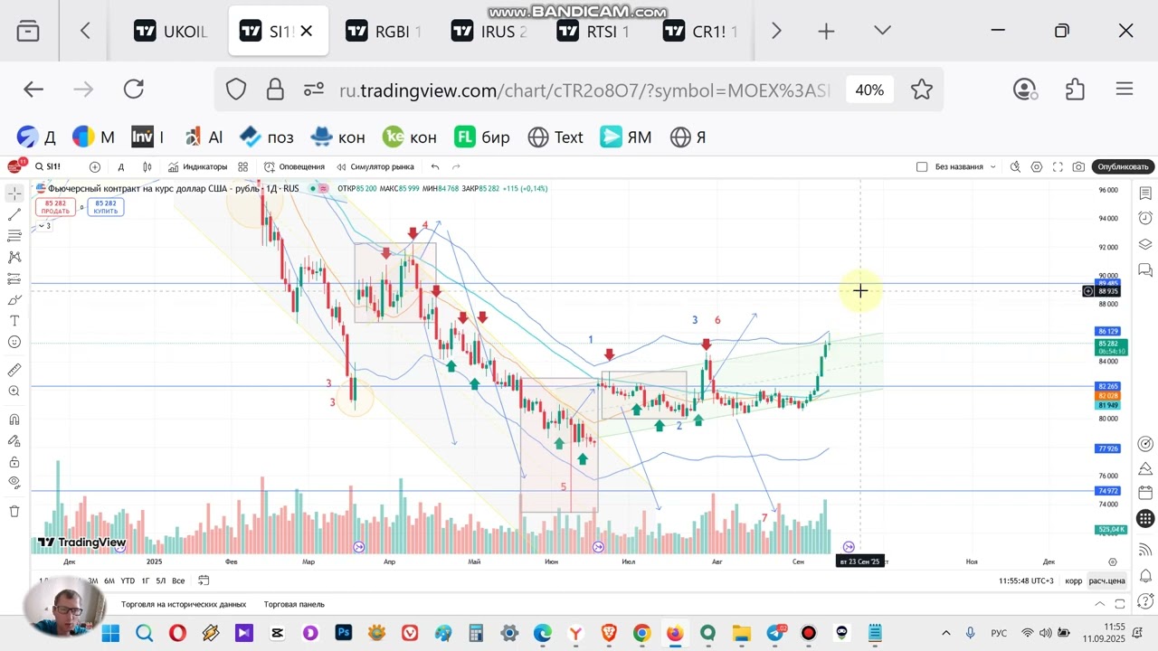Select the ruler measure tool
Screen dimensions: 1158x651
14,370
